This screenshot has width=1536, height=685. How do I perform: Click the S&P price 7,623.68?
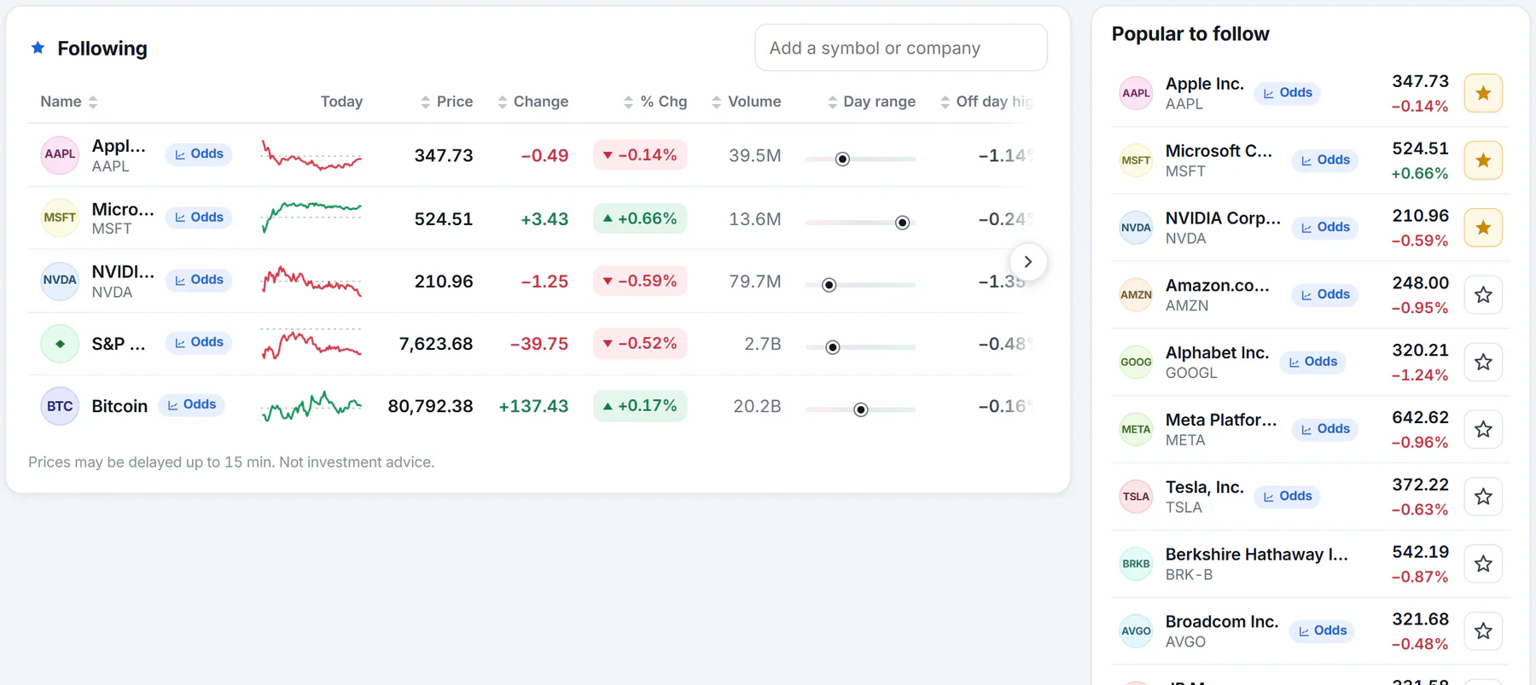pyautogui.click(x=436, y=344)
